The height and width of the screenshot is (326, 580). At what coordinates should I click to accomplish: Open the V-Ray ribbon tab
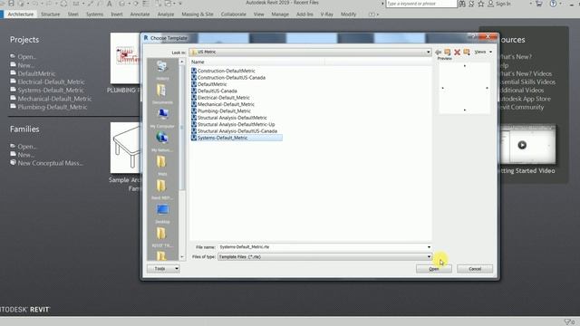click(x=327, y=14)
